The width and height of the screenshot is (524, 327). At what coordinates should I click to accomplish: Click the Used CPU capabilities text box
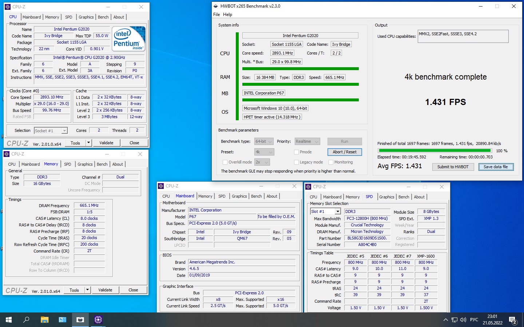[463, 36]
